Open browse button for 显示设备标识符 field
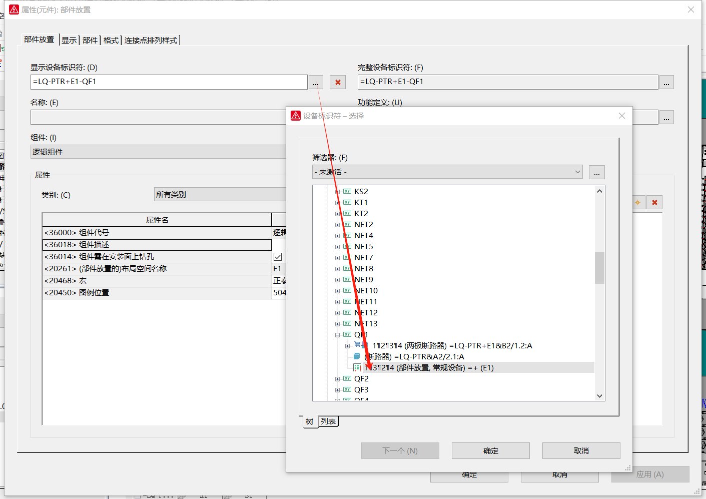This screenshot has width=706, height=499. 316,83
